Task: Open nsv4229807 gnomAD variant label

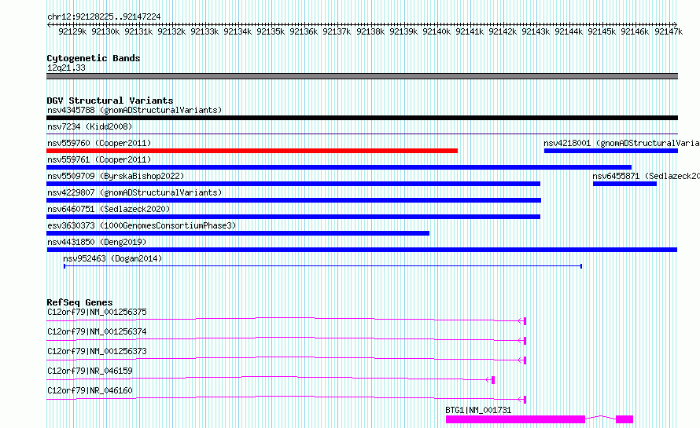Action: [134, 192]
